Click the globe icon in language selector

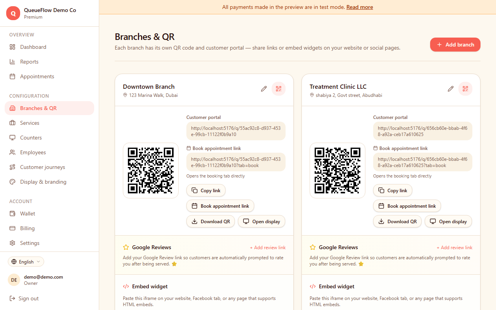click(14, 262)
